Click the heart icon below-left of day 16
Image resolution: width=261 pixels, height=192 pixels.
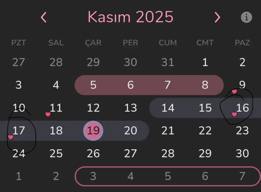234,114
